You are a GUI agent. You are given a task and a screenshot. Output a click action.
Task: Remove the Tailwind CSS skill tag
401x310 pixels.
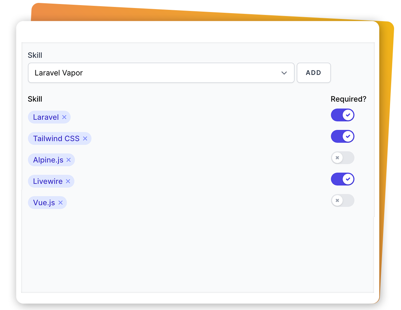coord(85,139)
